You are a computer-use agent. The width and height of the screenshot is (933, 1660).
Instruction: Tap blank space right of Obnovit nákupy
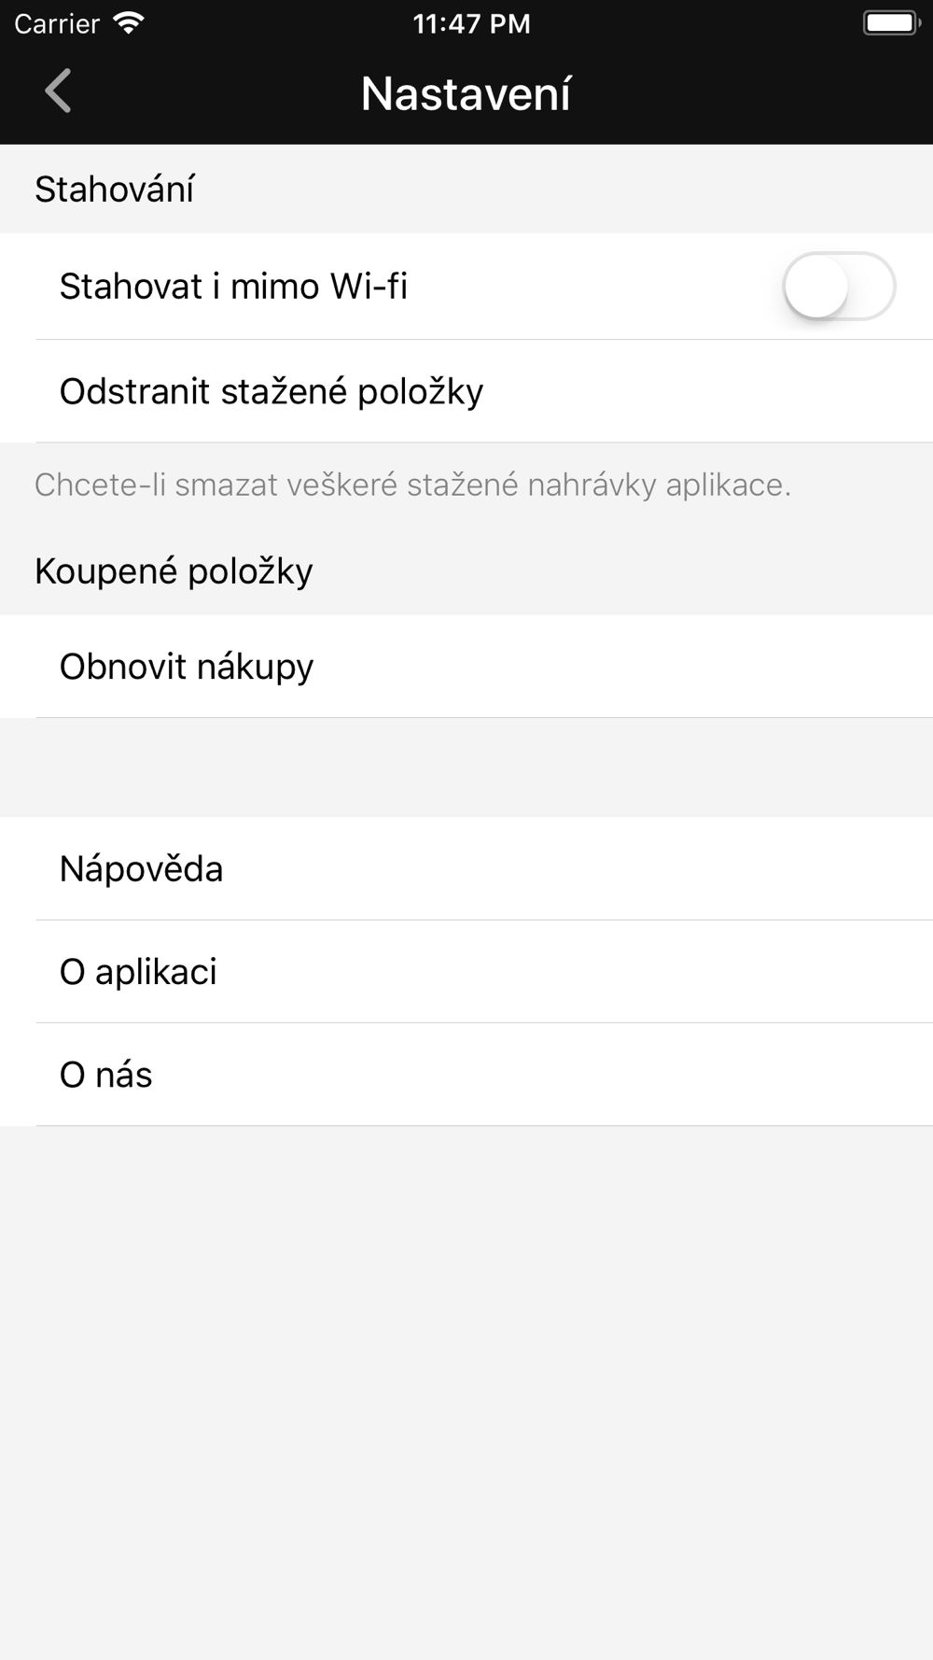point(625,666)
